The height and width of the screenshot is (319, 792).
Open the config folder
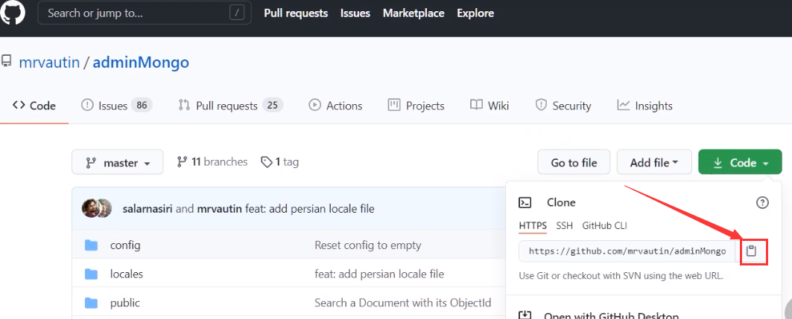pos(125,245)
